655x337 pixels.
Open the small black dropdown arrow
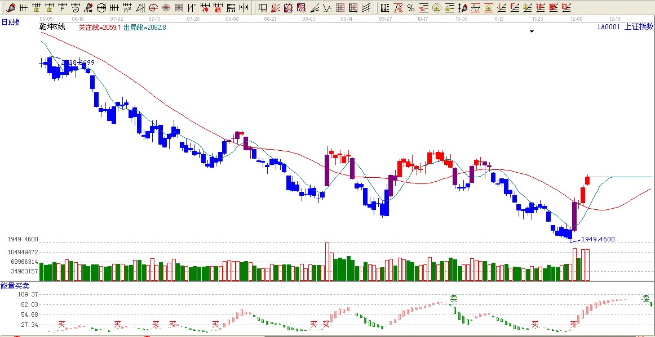[x=531, y=32]
